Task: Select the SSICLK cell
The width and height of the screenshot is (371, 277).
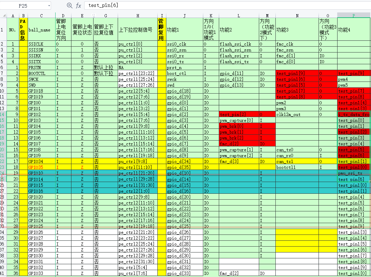Action: (41, 44)
